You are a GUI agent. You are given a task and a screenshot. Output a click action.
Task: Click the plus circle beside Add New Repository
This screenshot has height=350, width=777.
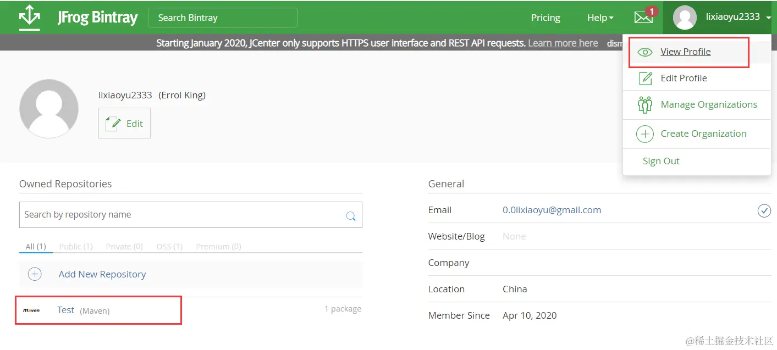[x=35, y=274]
